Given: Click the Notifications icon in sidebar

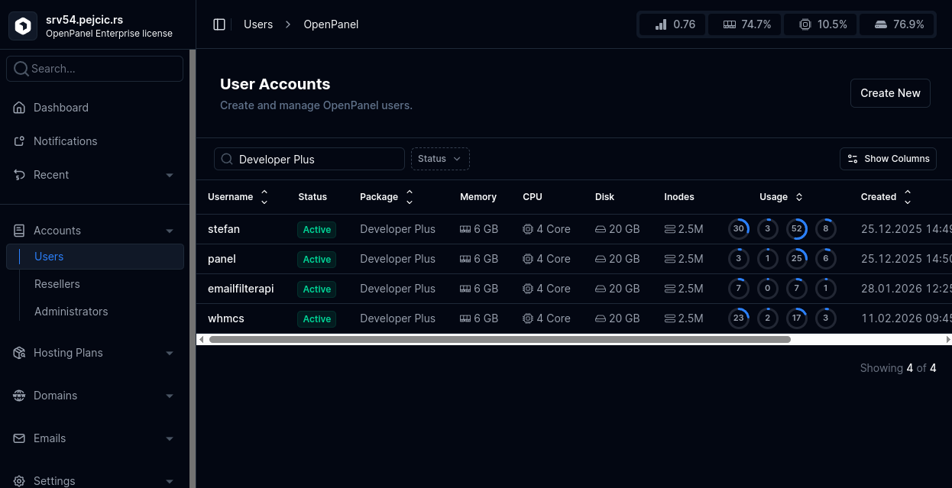Looking at the screenshot, I should 20,141.
